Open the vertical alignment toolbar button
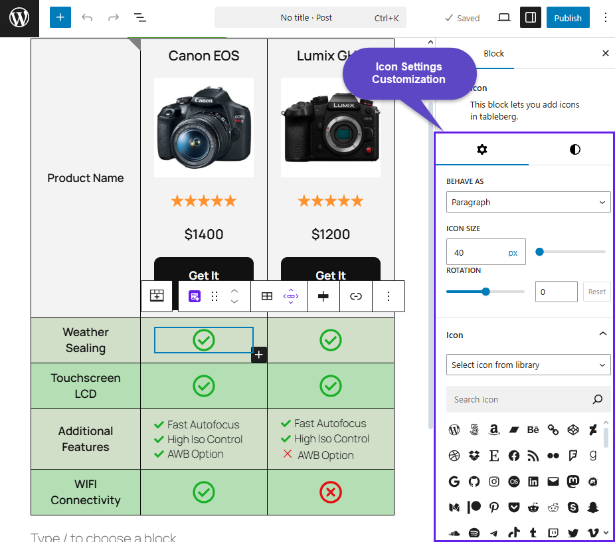615x542 pixels. click(x=323, y=296)
